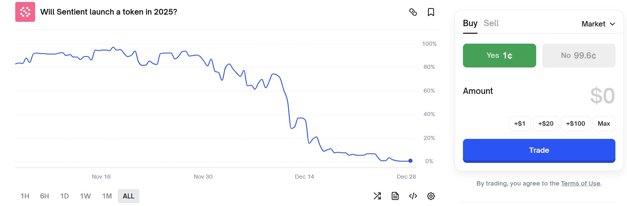Choose the No 99.6¢ outcome
This screenshot has width=627, height=206.
tap(579, 56)
